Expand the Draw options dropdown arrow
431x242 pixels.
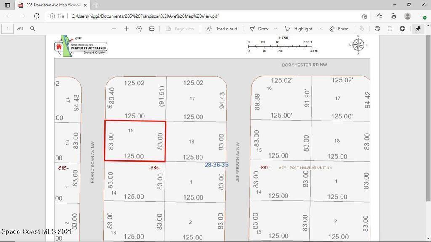point(276,29)
